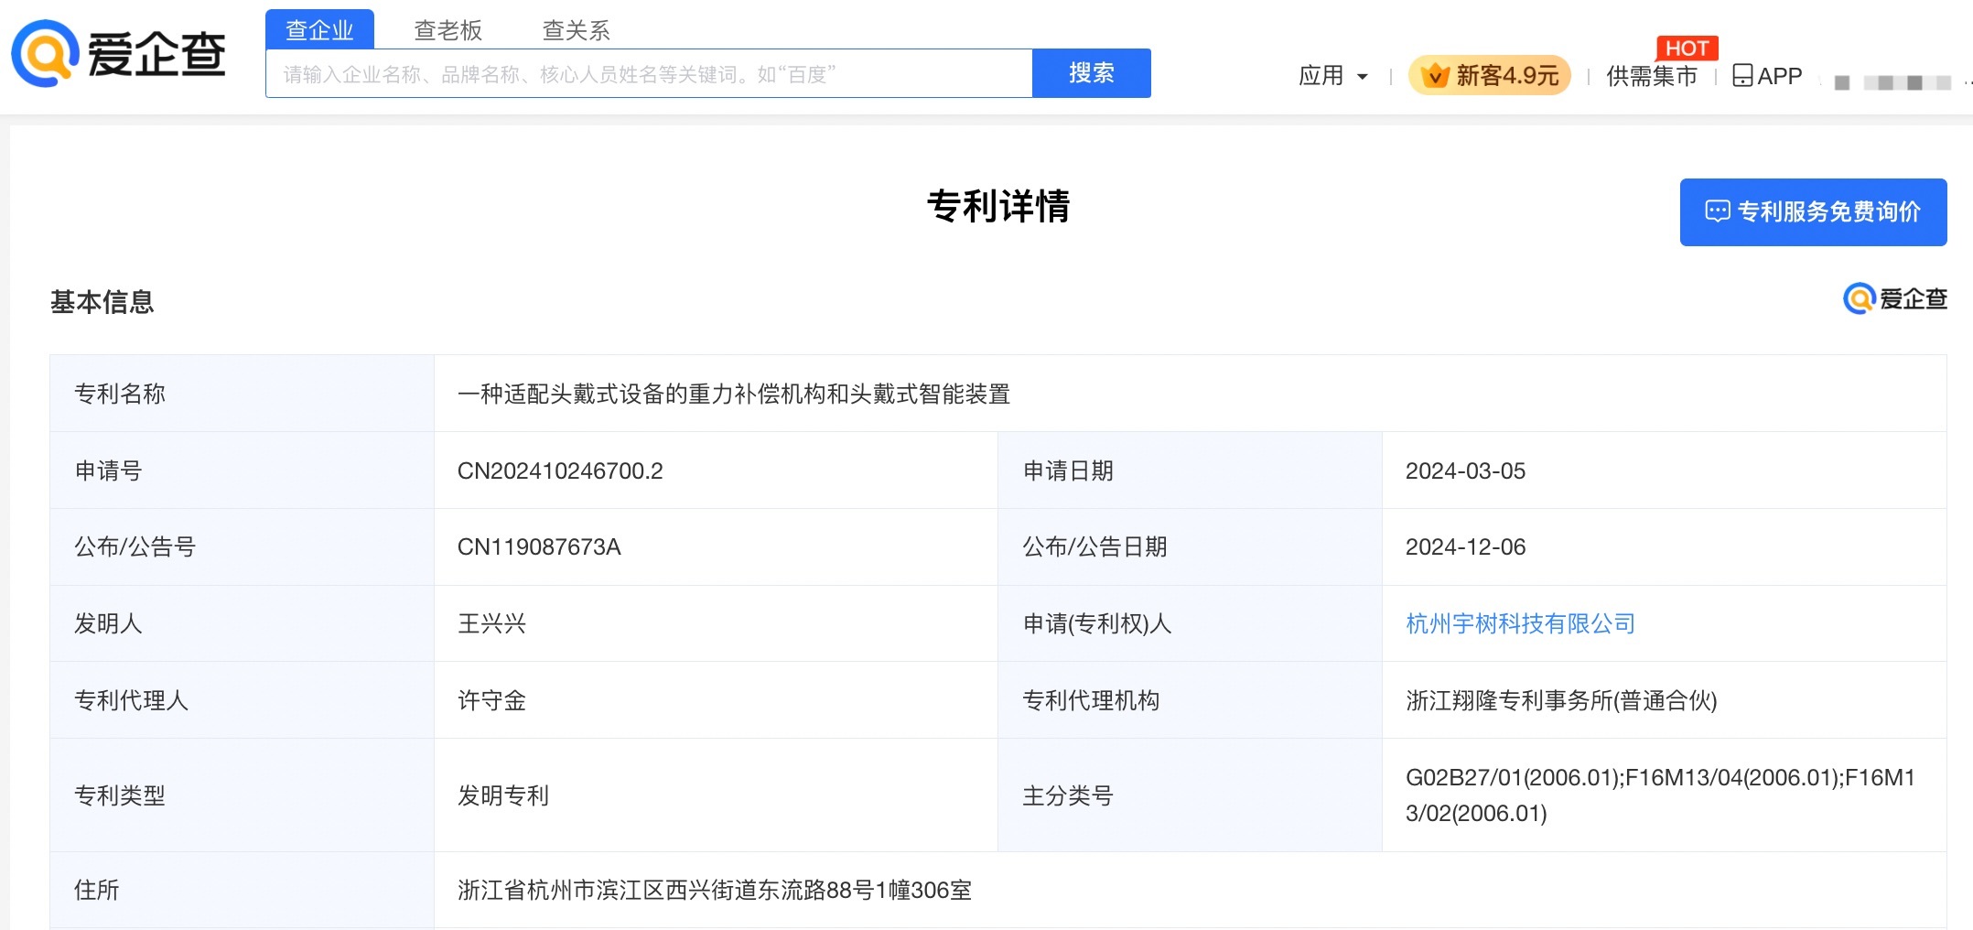Open the 供需集市 link
The image size is (1973, 930).
click(1652, 76)
